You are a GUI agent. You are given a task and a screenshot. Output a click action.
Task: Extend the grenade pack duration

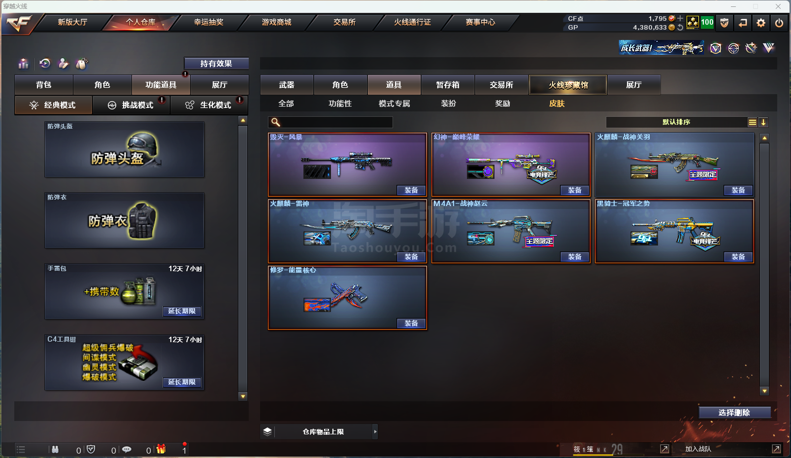[182, 311]
